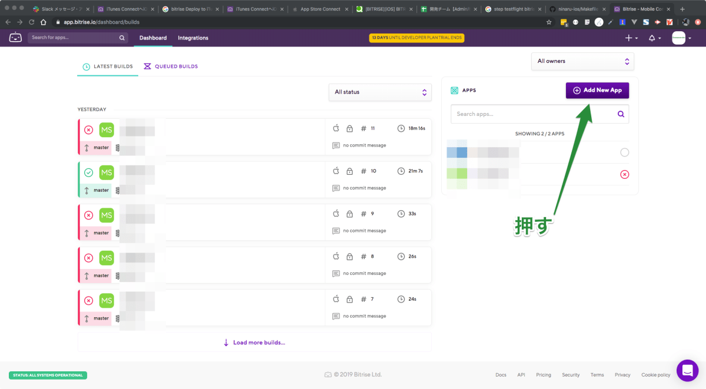Viewport: 706px width, 389px height.
Task: Switch to Slack browser tab
Action: tap(61, 9)
